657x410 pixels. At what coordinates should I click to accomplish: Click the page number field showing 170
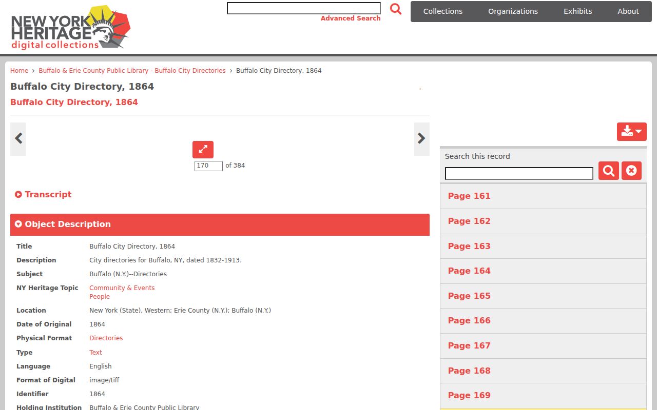point(208,166)
